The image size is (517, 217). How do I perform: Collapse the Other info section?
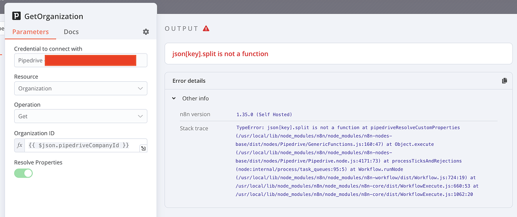coord(174,98)
